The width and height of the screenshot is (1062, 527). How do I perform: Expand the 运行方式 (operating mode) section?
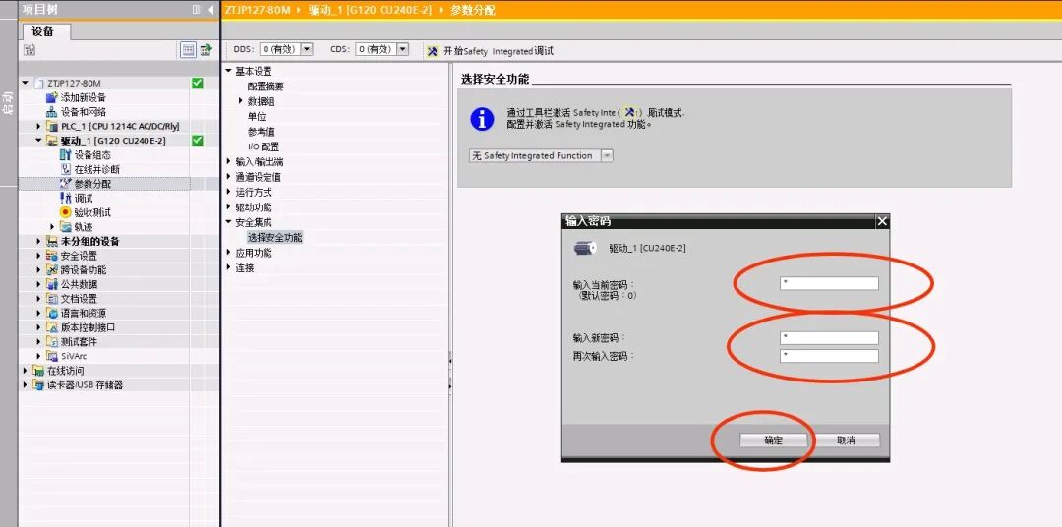[229, 193]
